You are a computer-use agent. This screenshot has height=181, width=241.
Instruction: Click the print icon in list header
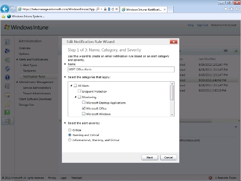(225, 51)
